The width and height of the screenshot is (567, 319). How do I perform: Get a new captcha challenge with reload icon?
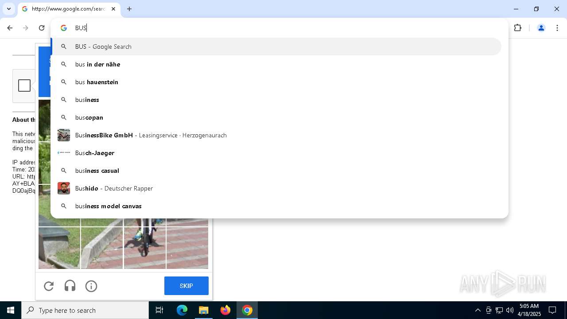(x=49, y=286)
